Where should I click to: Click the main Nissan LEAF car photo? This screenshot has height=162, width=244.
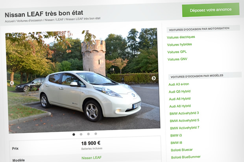(x=83, y=81)
